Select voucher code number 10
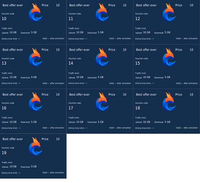This screenshot has width=200, height=183. 4,19
